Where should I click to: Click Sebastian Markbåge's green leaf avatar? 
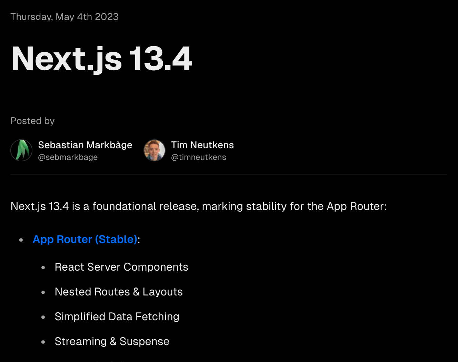21,150
